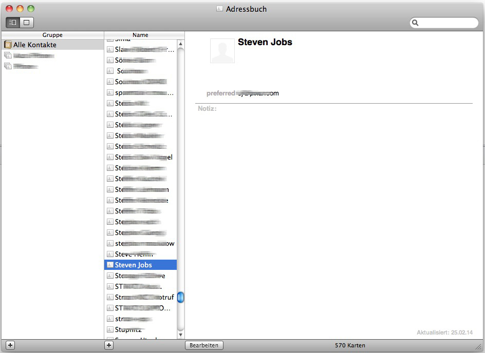Minimize the window with the yellow button

click(x=20, y=9)
